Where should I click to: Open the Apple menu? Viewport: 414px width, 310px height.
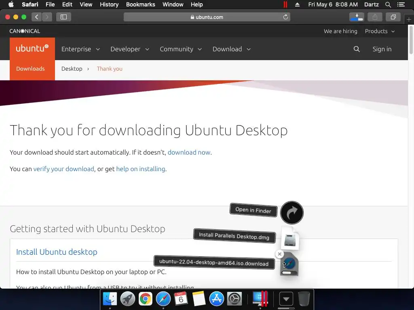(x=11, y=4)
